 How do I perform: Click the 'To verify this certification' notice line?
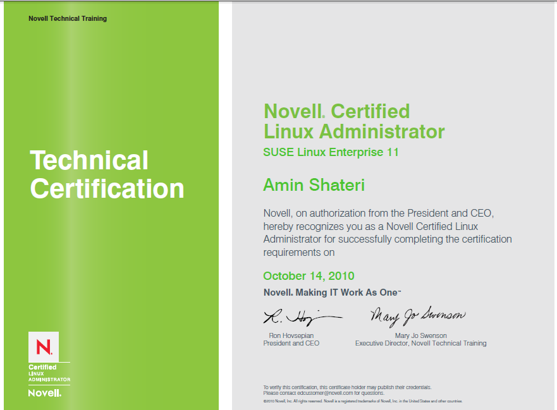348,387
